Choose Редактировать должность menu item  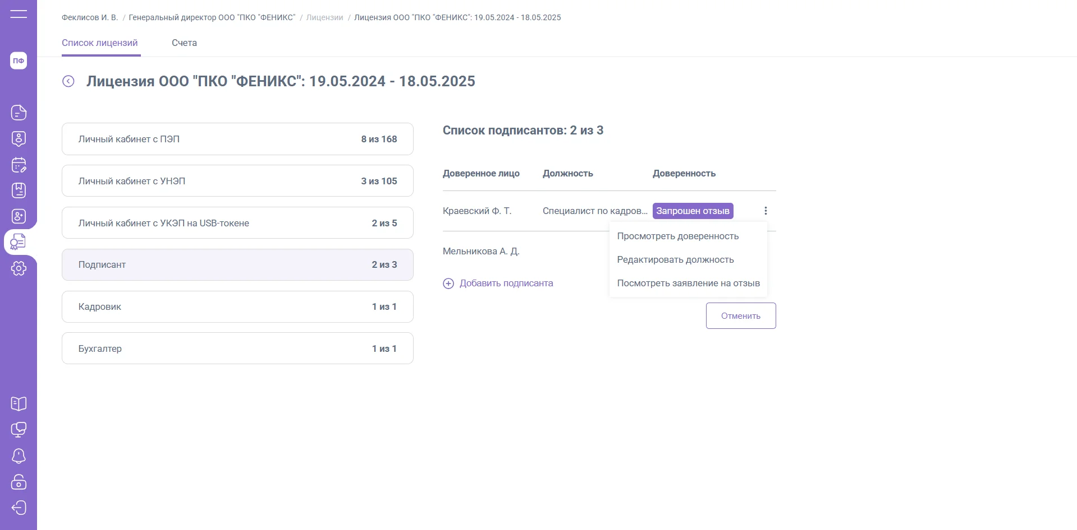(x=675, y=260)
